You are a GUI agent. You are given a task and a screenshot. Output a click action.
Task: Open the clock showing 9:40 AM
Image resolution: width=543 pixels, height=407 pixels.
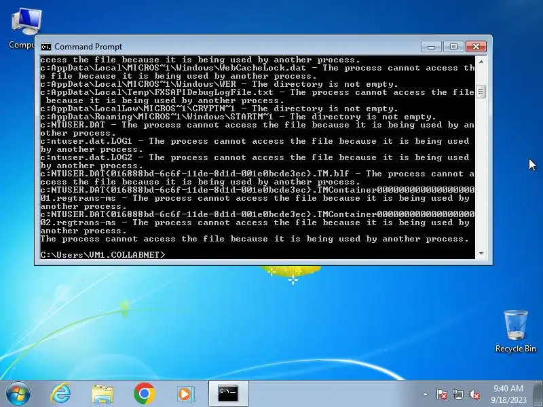click(x=508, y=394)
